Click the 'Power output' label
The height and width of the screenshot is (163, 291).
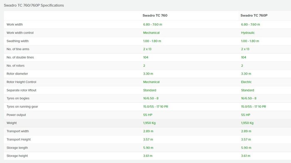click(x=16, y=115)
